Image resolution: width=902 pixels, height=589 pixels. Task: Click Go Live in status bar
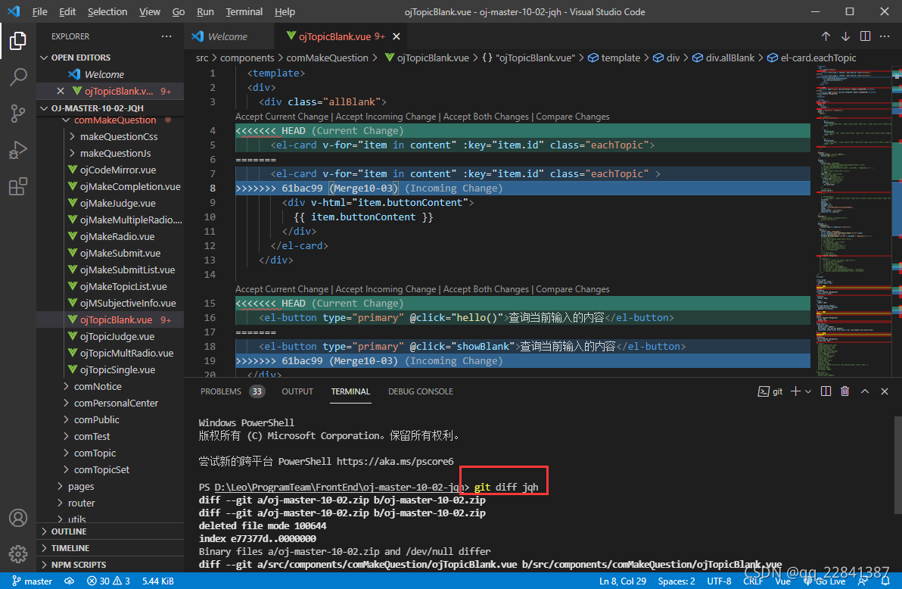pyautogui.click(x=824, y=581)
